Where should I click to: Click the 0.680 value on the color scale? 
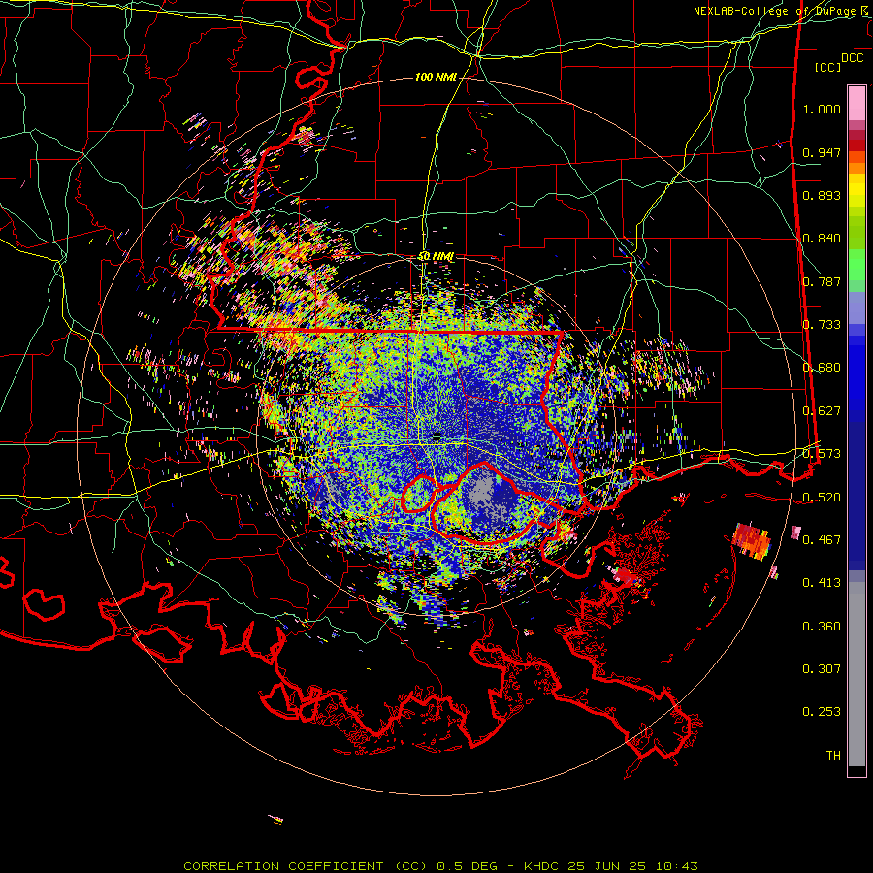coord(822,368)
